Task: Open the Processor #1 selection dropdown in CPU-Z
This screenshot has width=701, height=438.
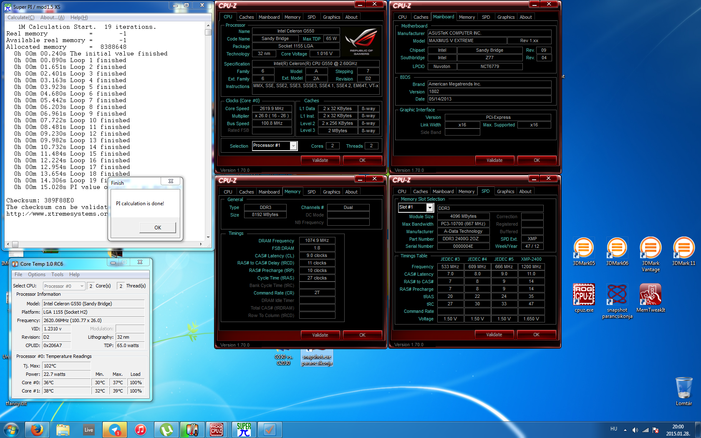Action: [293, 146]
